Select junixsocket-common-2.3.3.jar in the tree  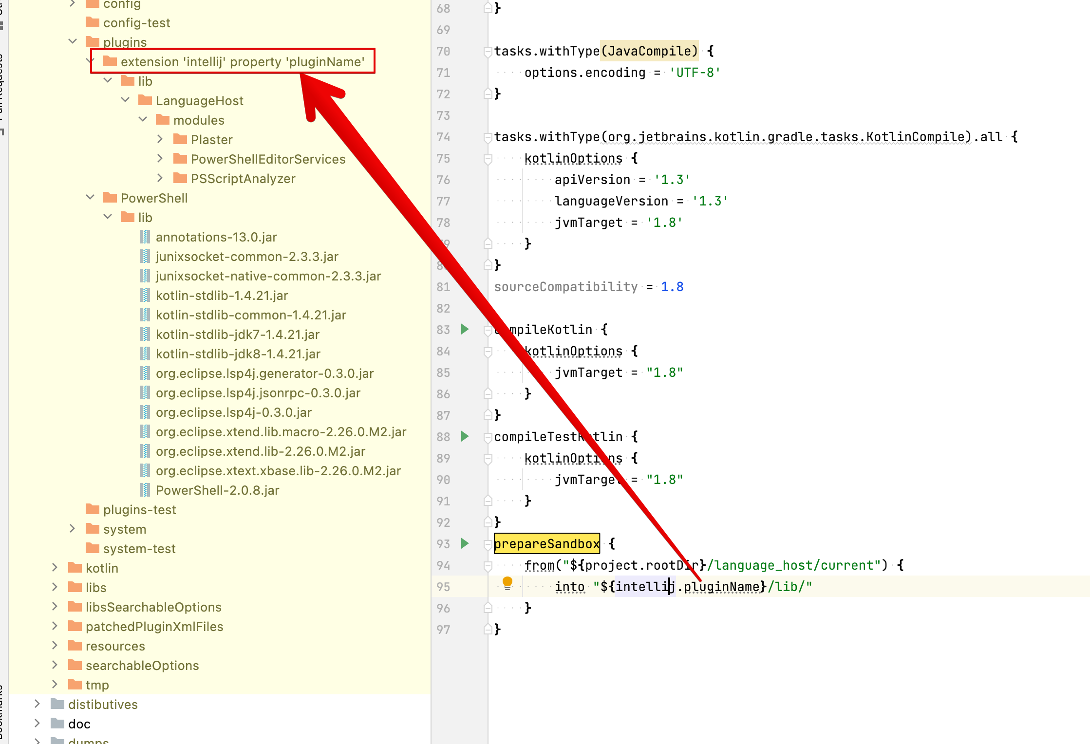coord(247,256)
